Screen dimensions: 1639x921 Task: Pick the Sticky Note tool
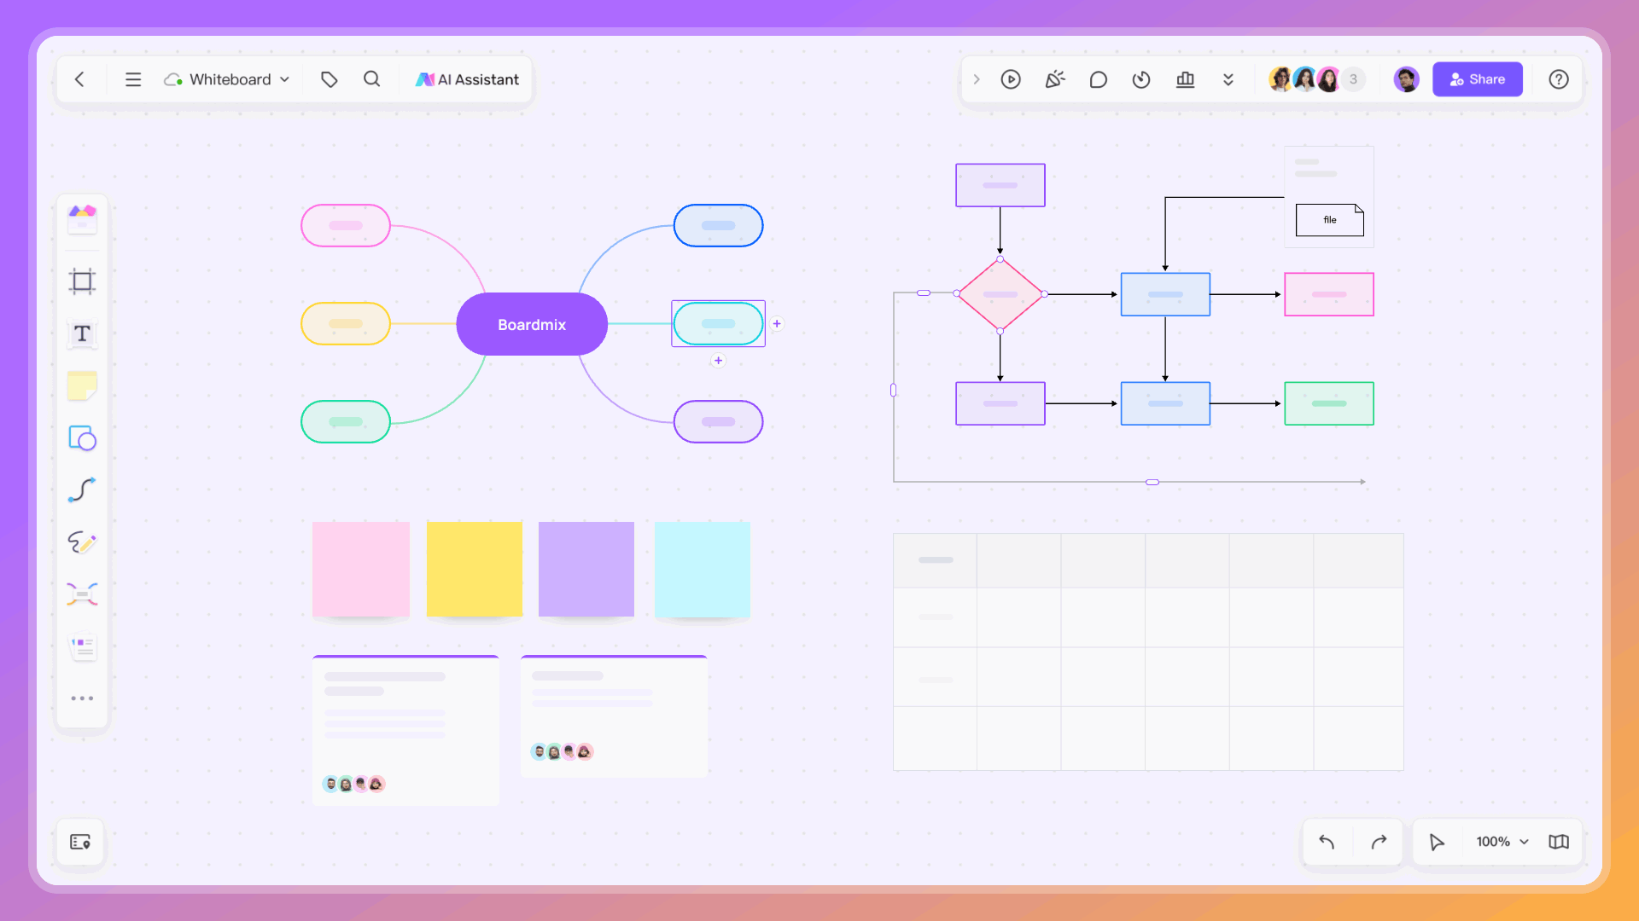click(x=82, y=386)
